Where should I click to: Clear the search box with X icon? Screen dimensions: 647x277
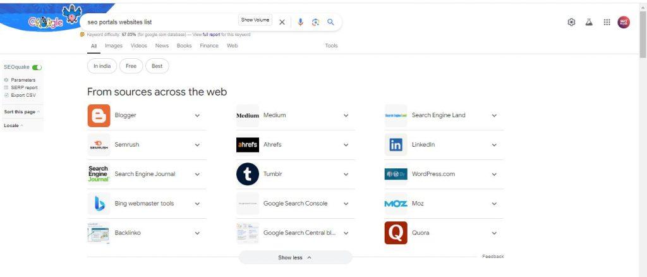[282, 22]
